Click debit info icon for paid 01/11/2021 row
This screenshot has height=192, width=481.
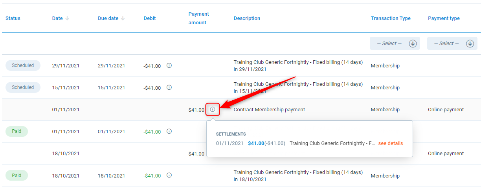pos(169,131)
